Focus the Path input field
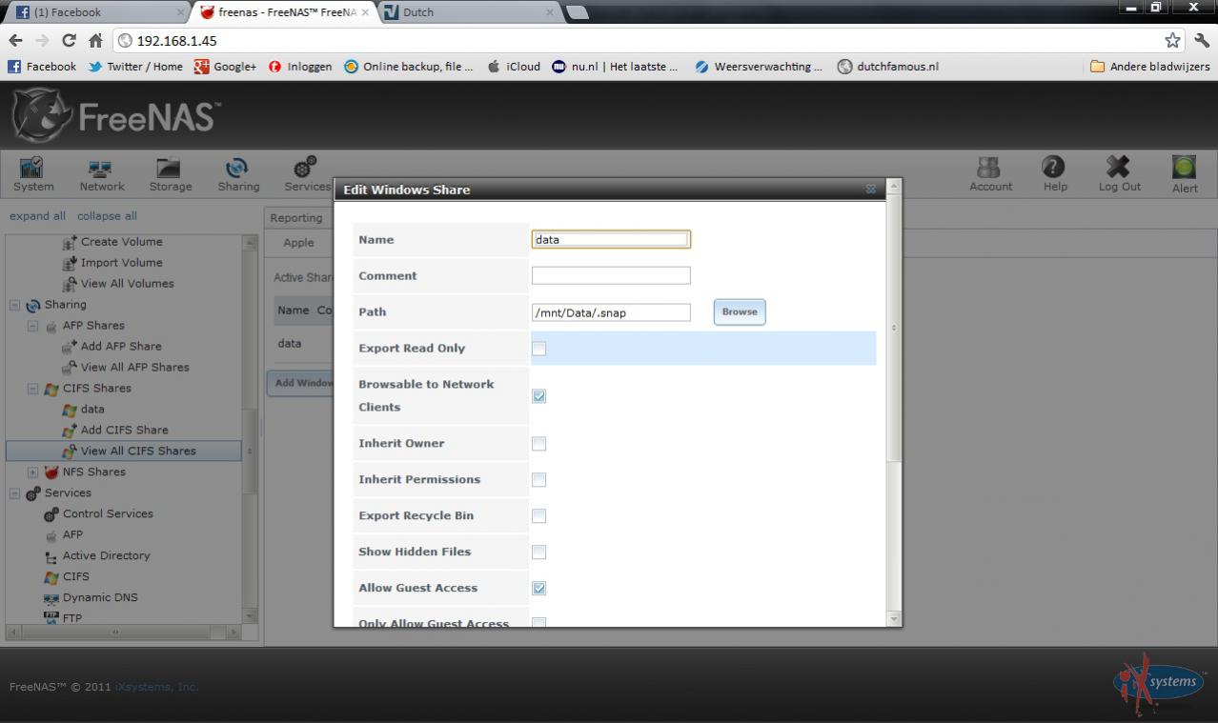 point(611,311)
